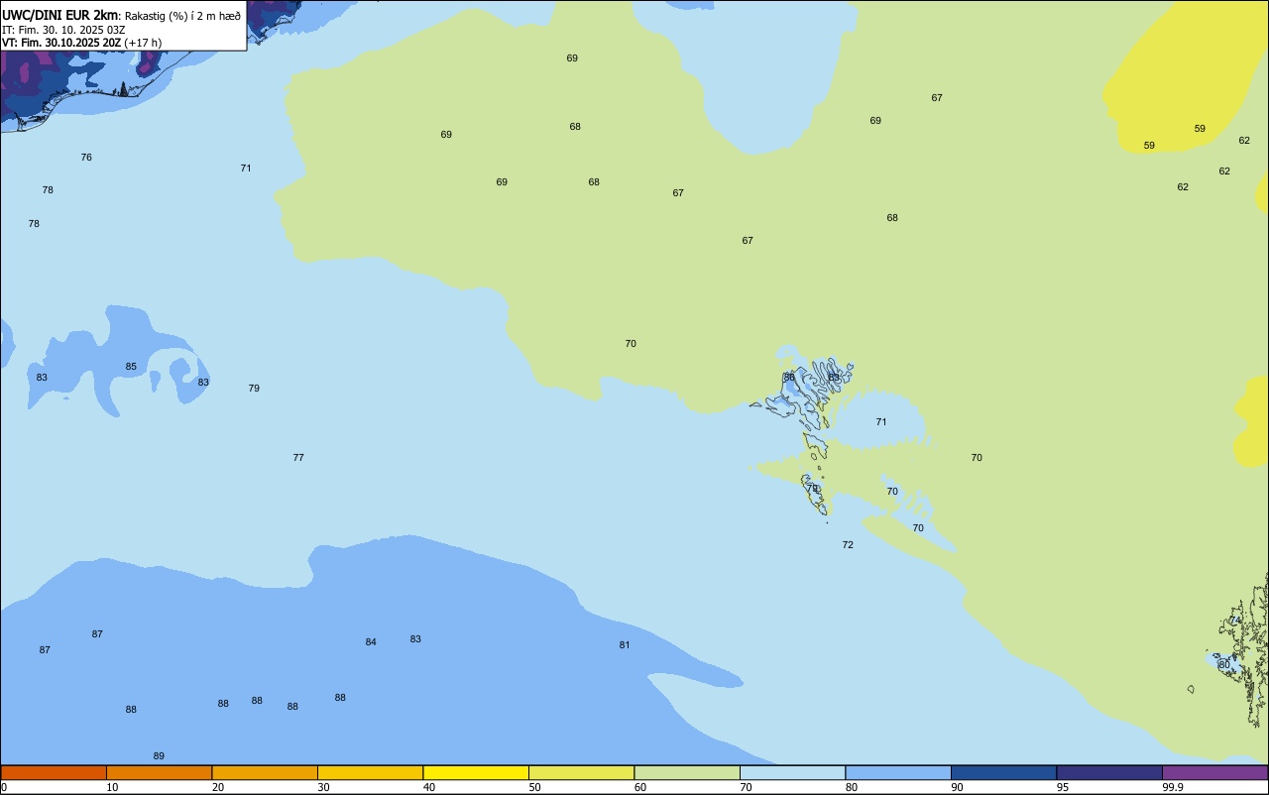Screen dimensions: 1269x795
Task: Click the 40–50 bright yellow legend swatch
Action: pos(476,772)
